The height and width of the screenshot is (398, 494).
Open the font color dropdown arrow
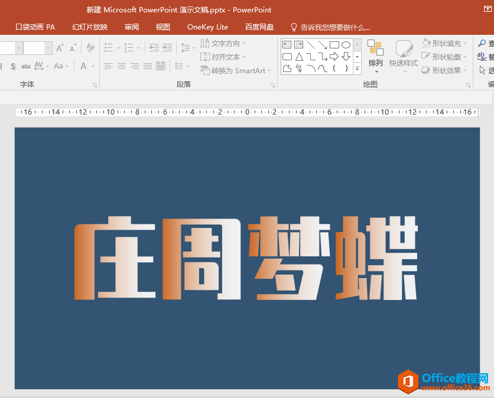pyautogui.click(x=93, y=67)
